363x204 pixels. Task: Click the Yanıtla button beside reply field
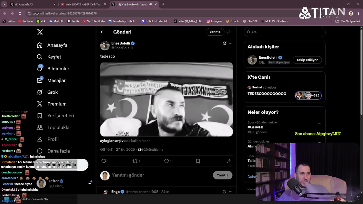(223, 175)
